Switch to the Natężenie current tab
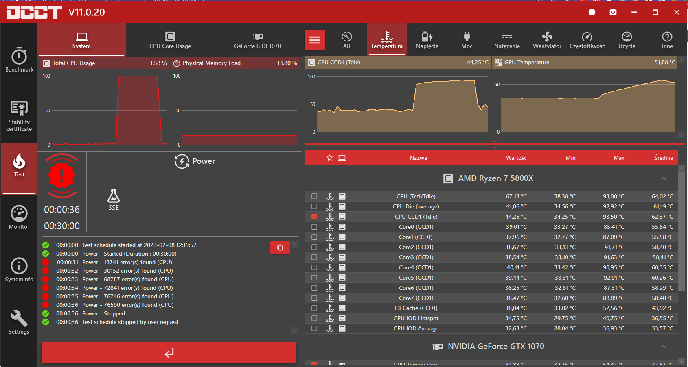Screen dimensions: 688x367 507,40
